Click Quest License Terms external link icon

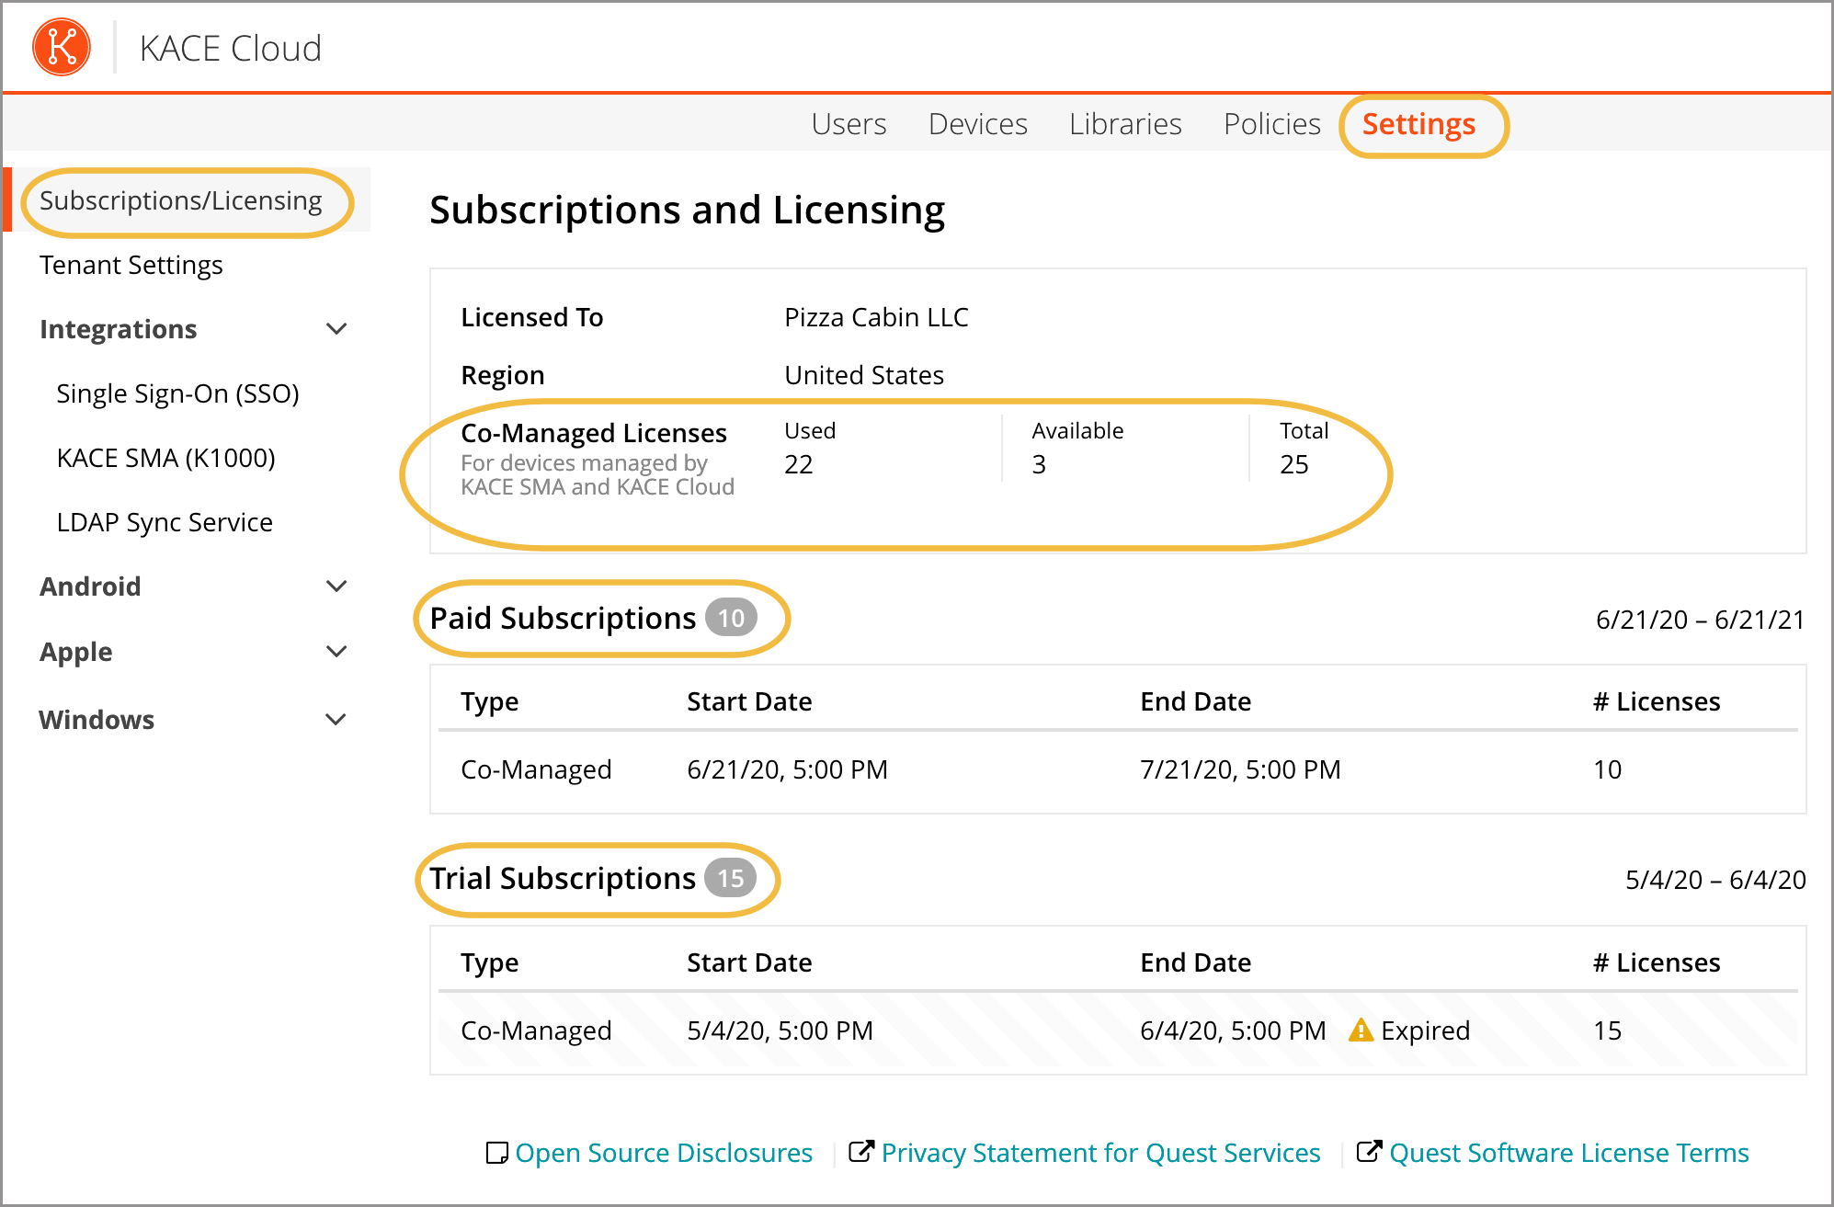point(1368,1152)
